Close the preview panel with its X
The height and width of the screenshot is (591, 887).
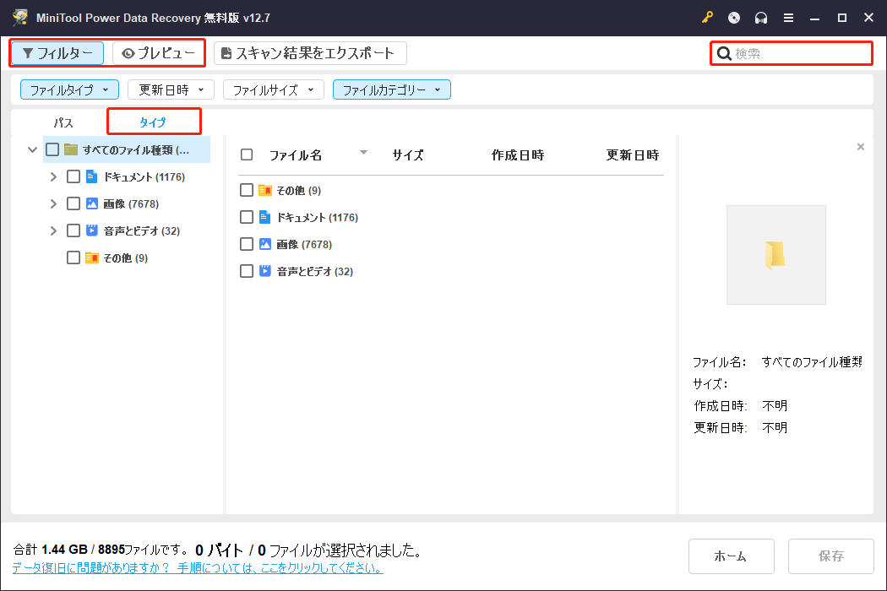[861, 145]
